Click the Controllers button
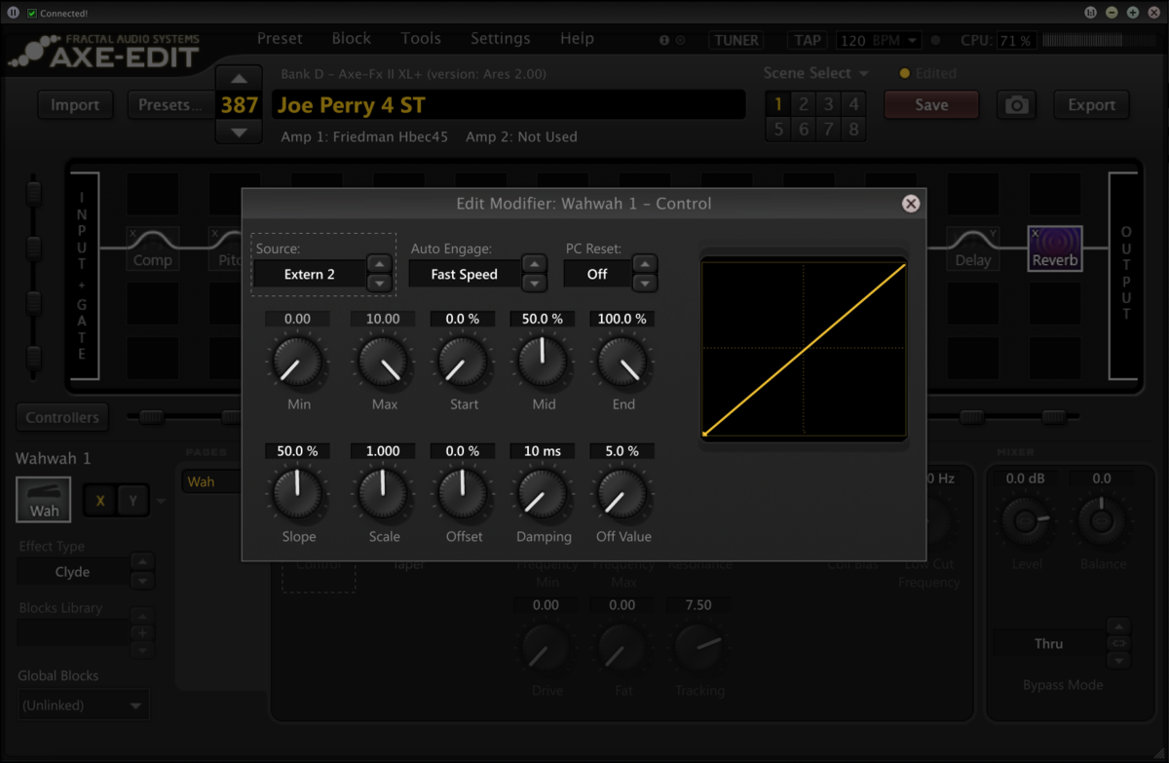 pos(62,417)
